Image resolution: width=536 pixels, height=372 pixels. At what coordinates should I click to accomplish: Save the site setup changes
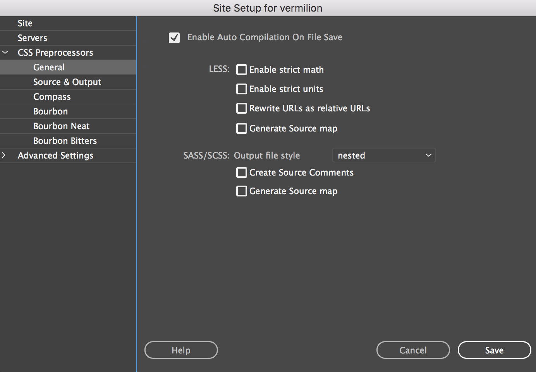(494, 350)
